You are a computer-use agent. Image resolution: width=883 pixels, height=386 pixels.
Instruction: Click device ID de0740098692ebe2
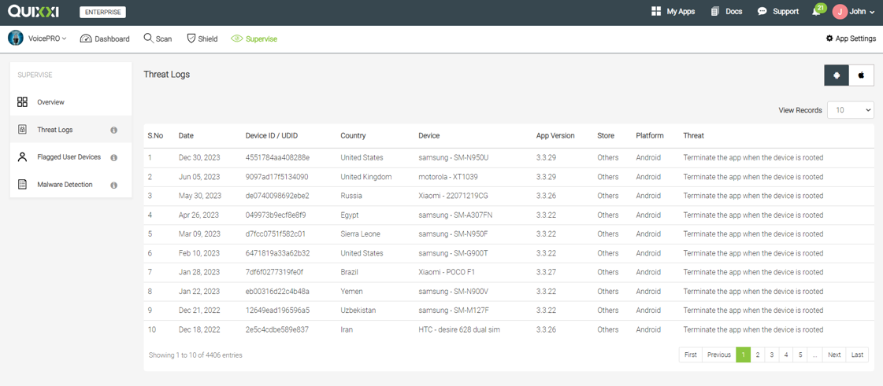tap(277, 196)
